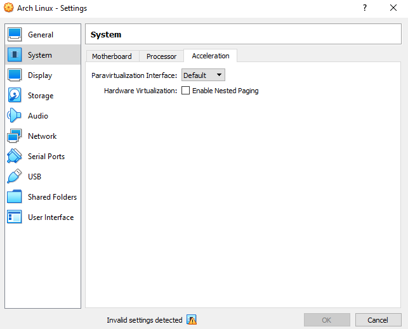Open Audio settings speaker icon
The height and width of the screenshot is (329, 408).
14,115
